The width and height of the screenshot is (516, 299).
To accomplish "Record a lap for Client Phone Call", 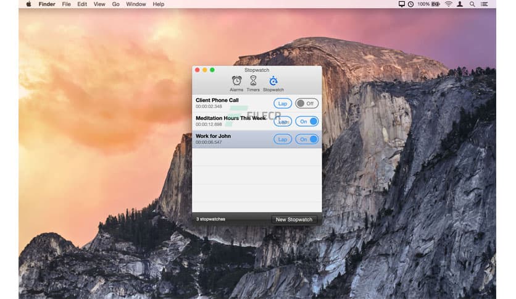I will [x=282, y=103].
